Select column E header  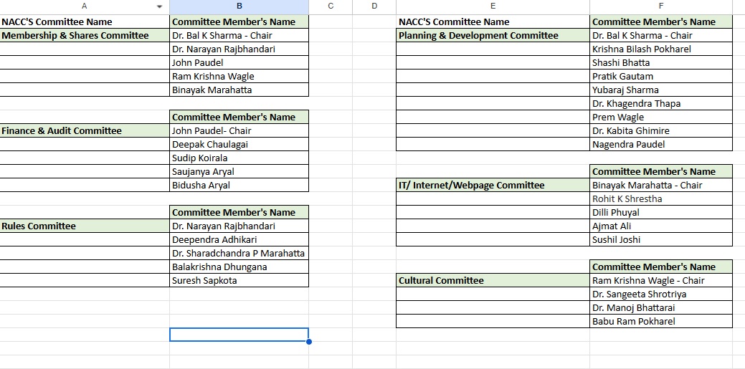[x=493, y=6]
